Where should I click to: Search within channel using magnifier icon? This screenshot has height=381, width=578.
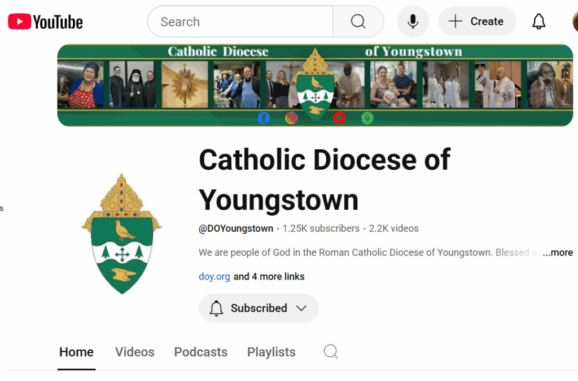331,352
